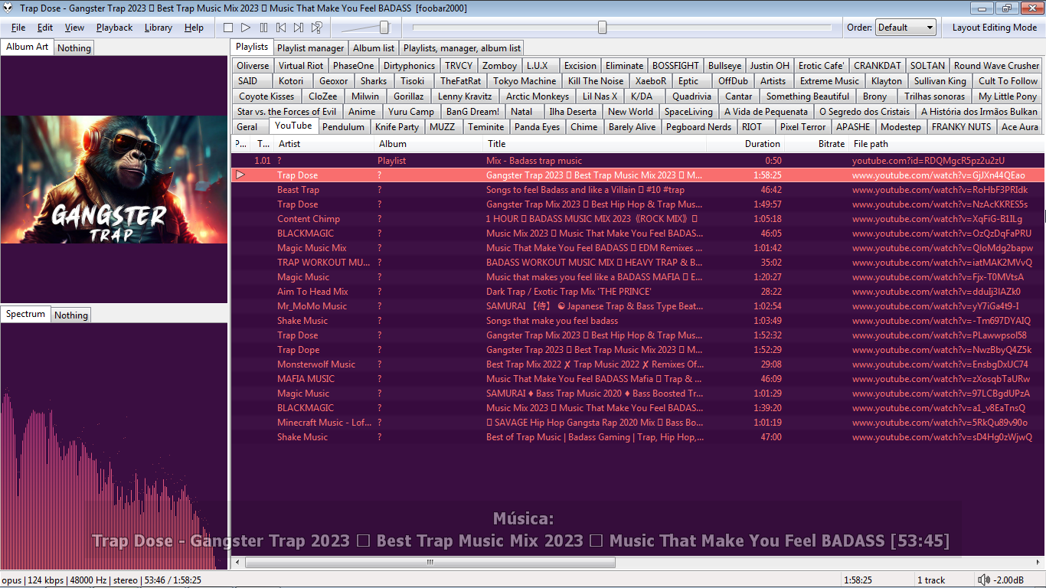
Task: Open the playback Order dropdown
Action: click(906, 28)
